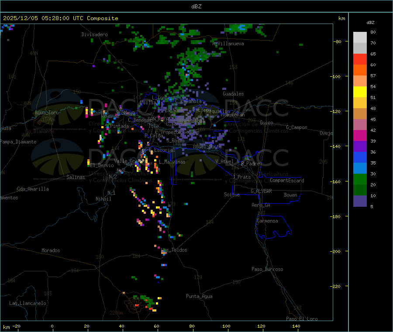The width and height of the screenshot is (393, 332).
Task: Select the '1500m' elevation label near Agua_Toro
Action: 48,120
